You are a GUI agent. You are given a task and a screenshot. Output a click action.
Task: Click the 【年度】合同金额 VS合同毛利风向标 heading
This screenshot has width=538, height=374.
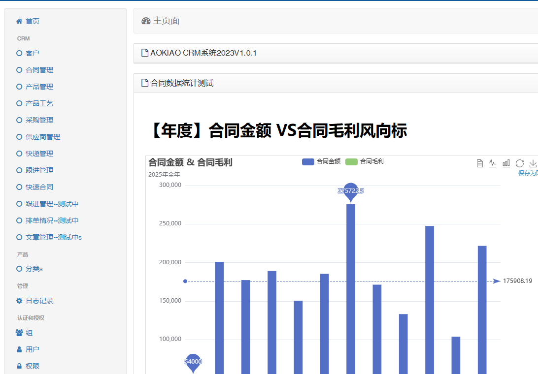coord(277,130)
